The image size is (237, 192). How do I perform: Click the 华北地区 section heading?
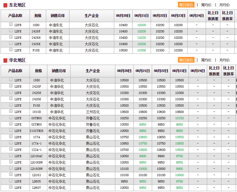pyautogui.click(x=17, y=60)
